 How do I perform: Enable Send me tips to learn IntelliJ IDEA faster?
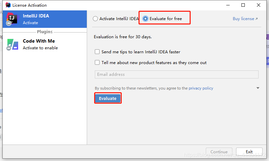coord(97,52)
